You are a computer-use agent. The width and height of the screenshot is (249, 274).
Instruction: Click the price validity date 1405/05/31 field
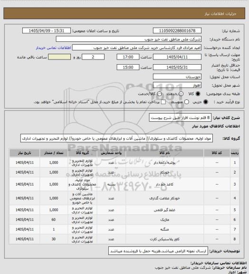(177, 67)
